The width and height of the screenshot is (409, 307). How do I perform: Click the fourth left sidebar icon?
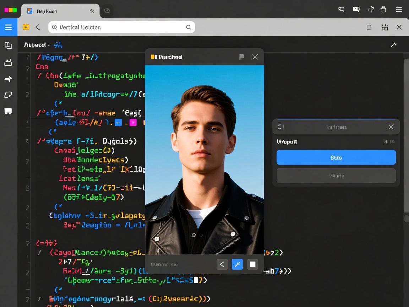[8, 95]
